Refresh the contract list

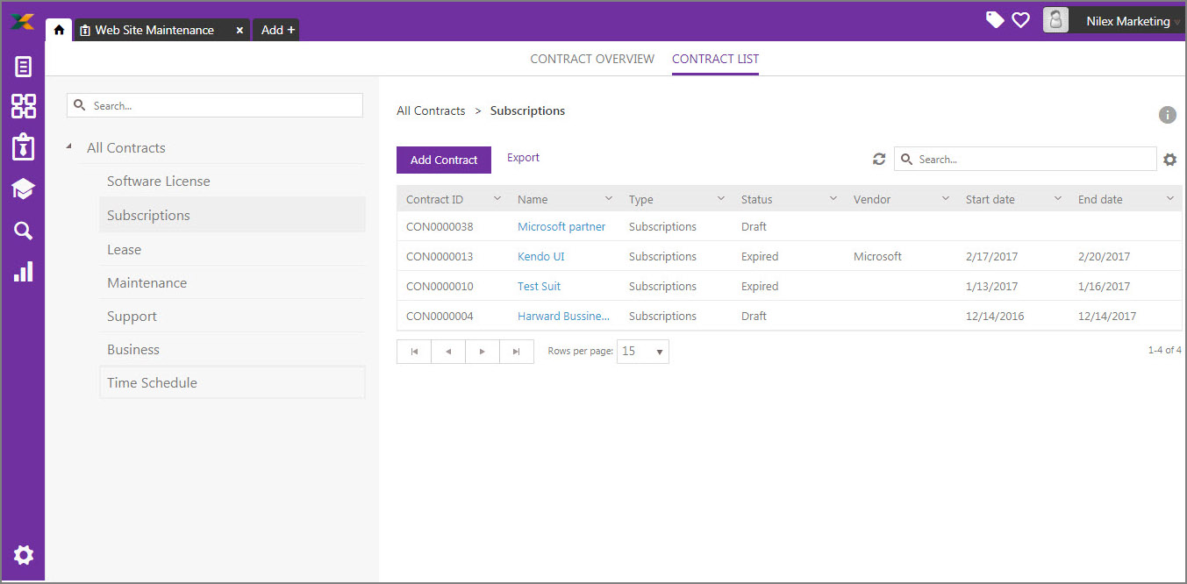pyautogui.click(x=879, y=159)
